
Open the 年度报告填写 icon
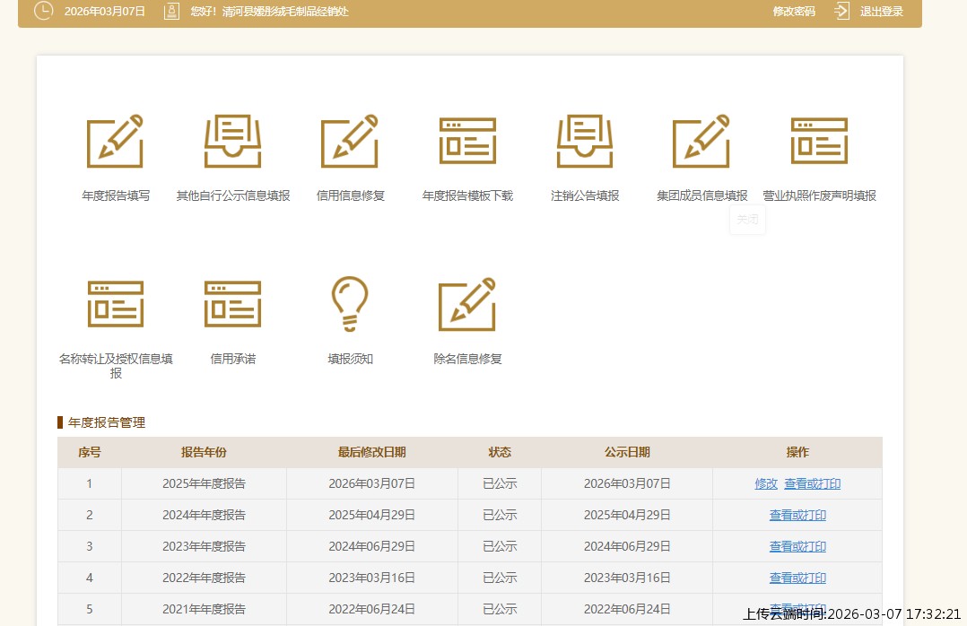click(x=115, y=142)
